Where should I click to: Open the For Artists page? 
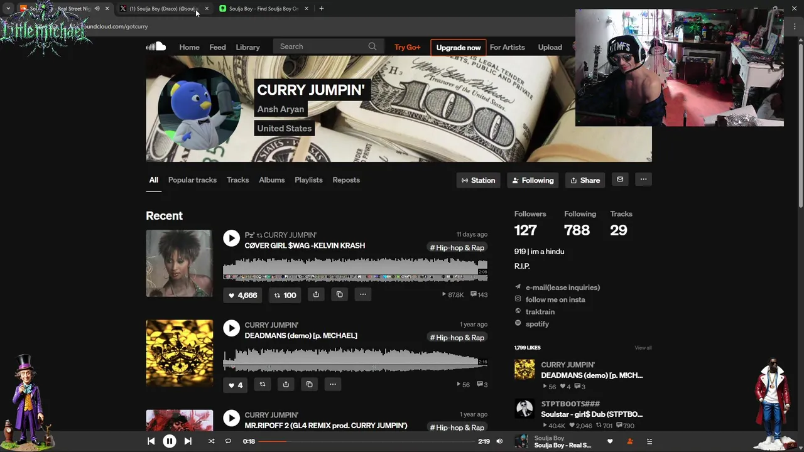click(507, 47)
